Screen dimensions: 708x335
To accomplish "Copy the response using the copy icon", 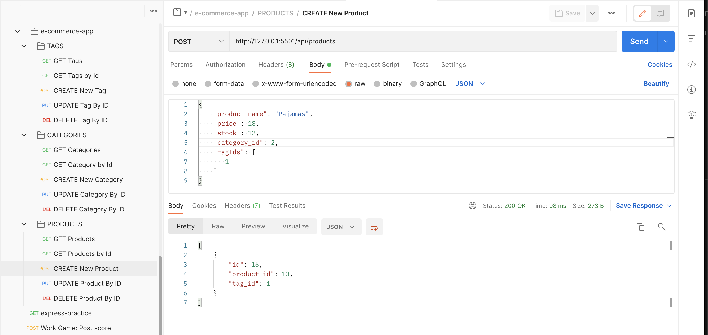I will point(641,227).
